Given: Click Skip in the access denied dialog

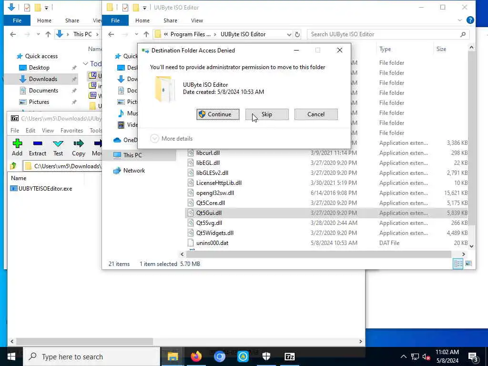Looking at the screenshot, I should click(x=267, y=114).
